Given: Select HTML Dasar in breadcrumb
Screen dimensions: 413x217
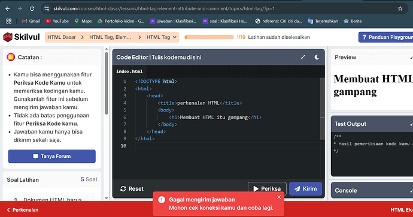Looking at the screenshot, I should tap(62, 38).
